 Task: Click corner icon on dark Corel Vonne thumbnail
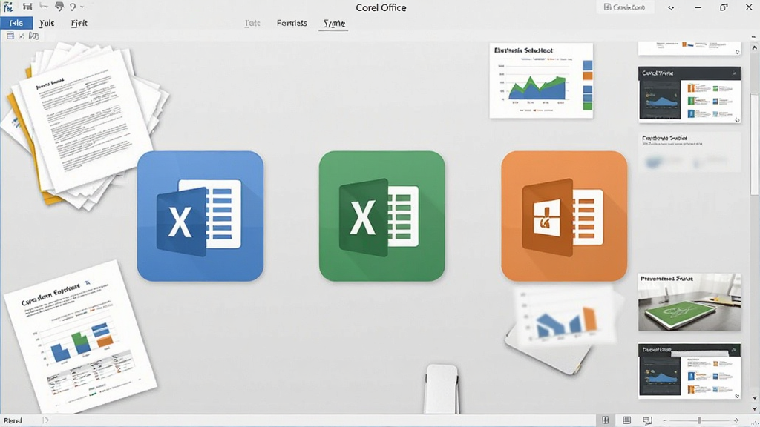pyautogui.click(x=737, y=119)
